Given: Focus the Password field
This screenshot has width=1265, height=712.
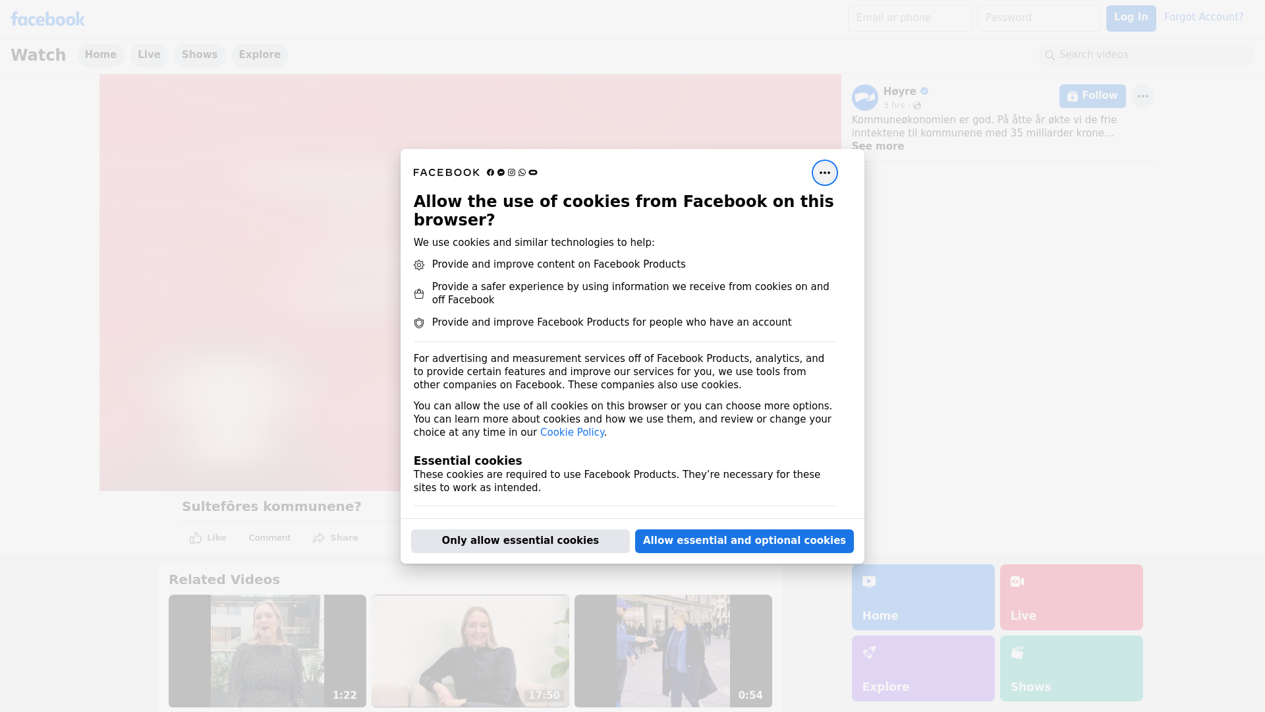Looking at the screenshot, I should coord(1038,18).
